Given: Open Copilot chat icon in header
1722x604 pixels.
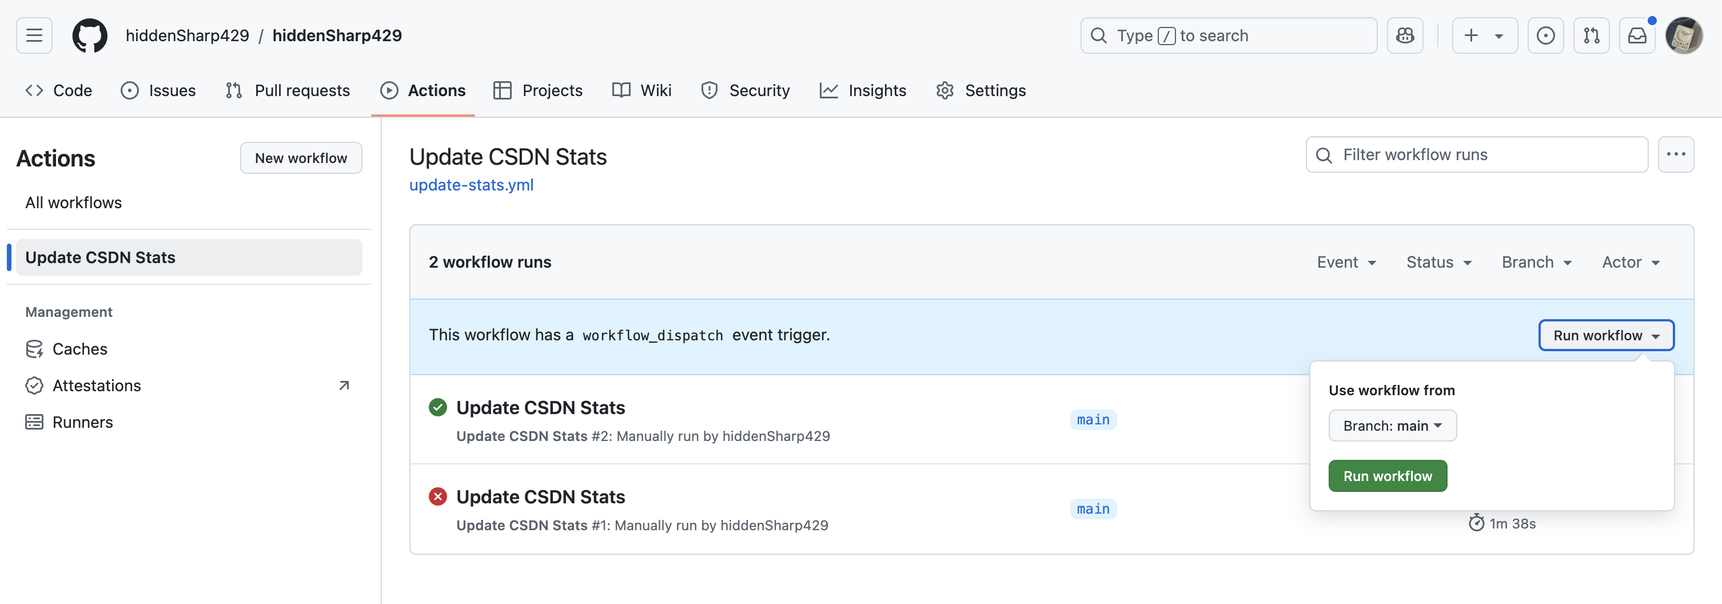Looking at the screenshot, I should tap(1405, 35).
